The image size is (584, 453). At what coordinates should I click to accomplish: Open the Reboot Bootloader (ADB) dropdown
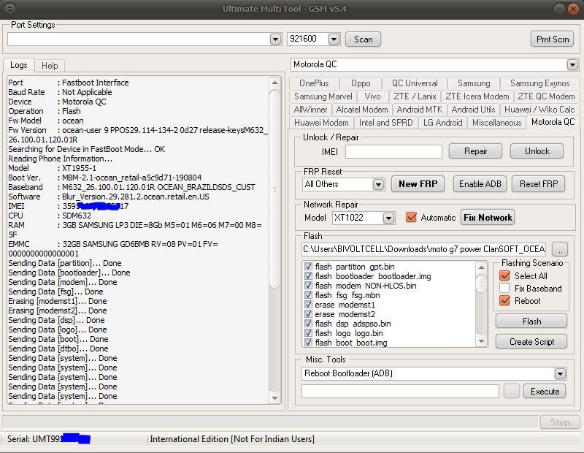click(560, 373)
